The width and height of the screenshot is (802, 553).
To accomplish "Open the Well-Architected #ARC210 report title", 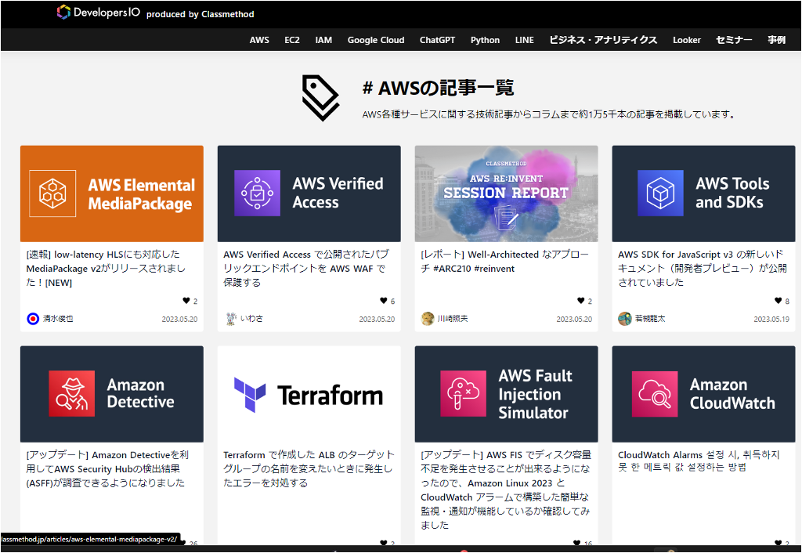I will coord(504,262).
